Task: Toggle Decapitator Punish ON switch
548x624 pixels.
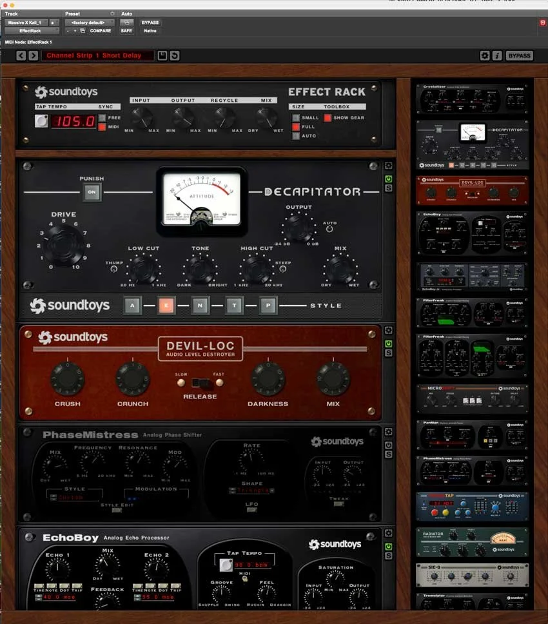Action: point(92,192)
